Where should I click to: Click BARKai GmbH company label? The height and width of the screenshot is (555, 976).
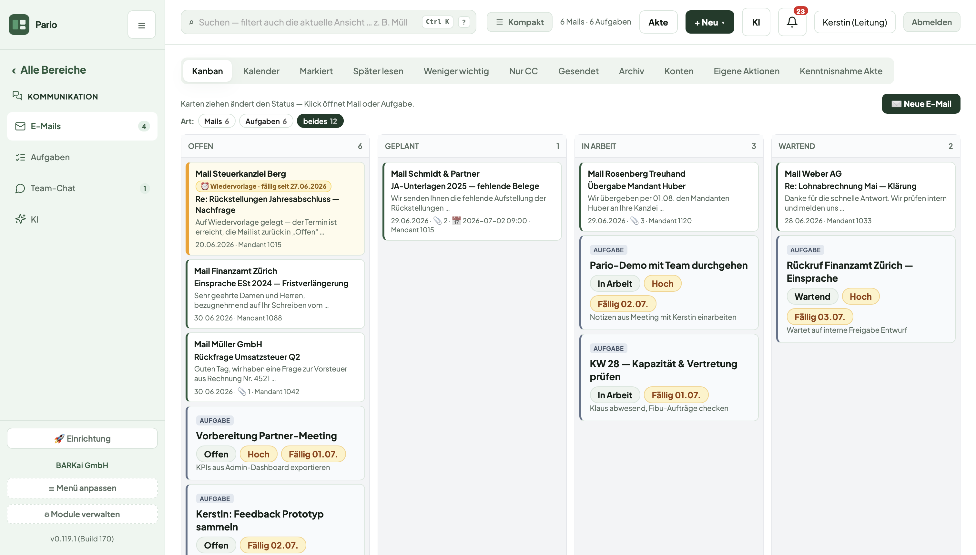click(x=82, y=465)
